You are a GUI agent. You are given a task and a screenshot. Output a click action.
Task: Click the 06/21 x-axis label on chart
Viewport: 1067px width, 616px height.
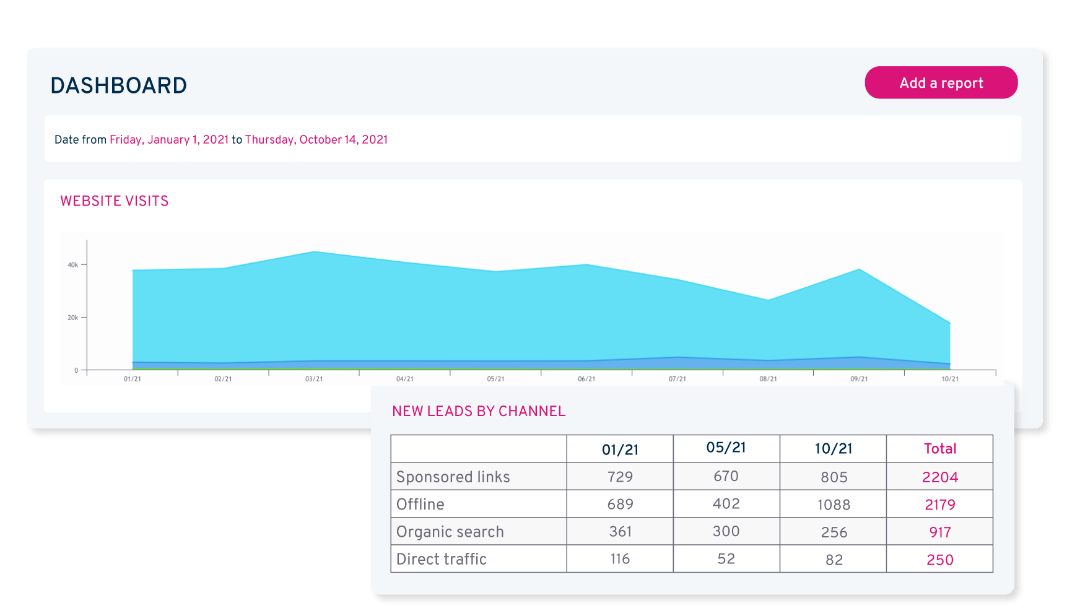586,379
